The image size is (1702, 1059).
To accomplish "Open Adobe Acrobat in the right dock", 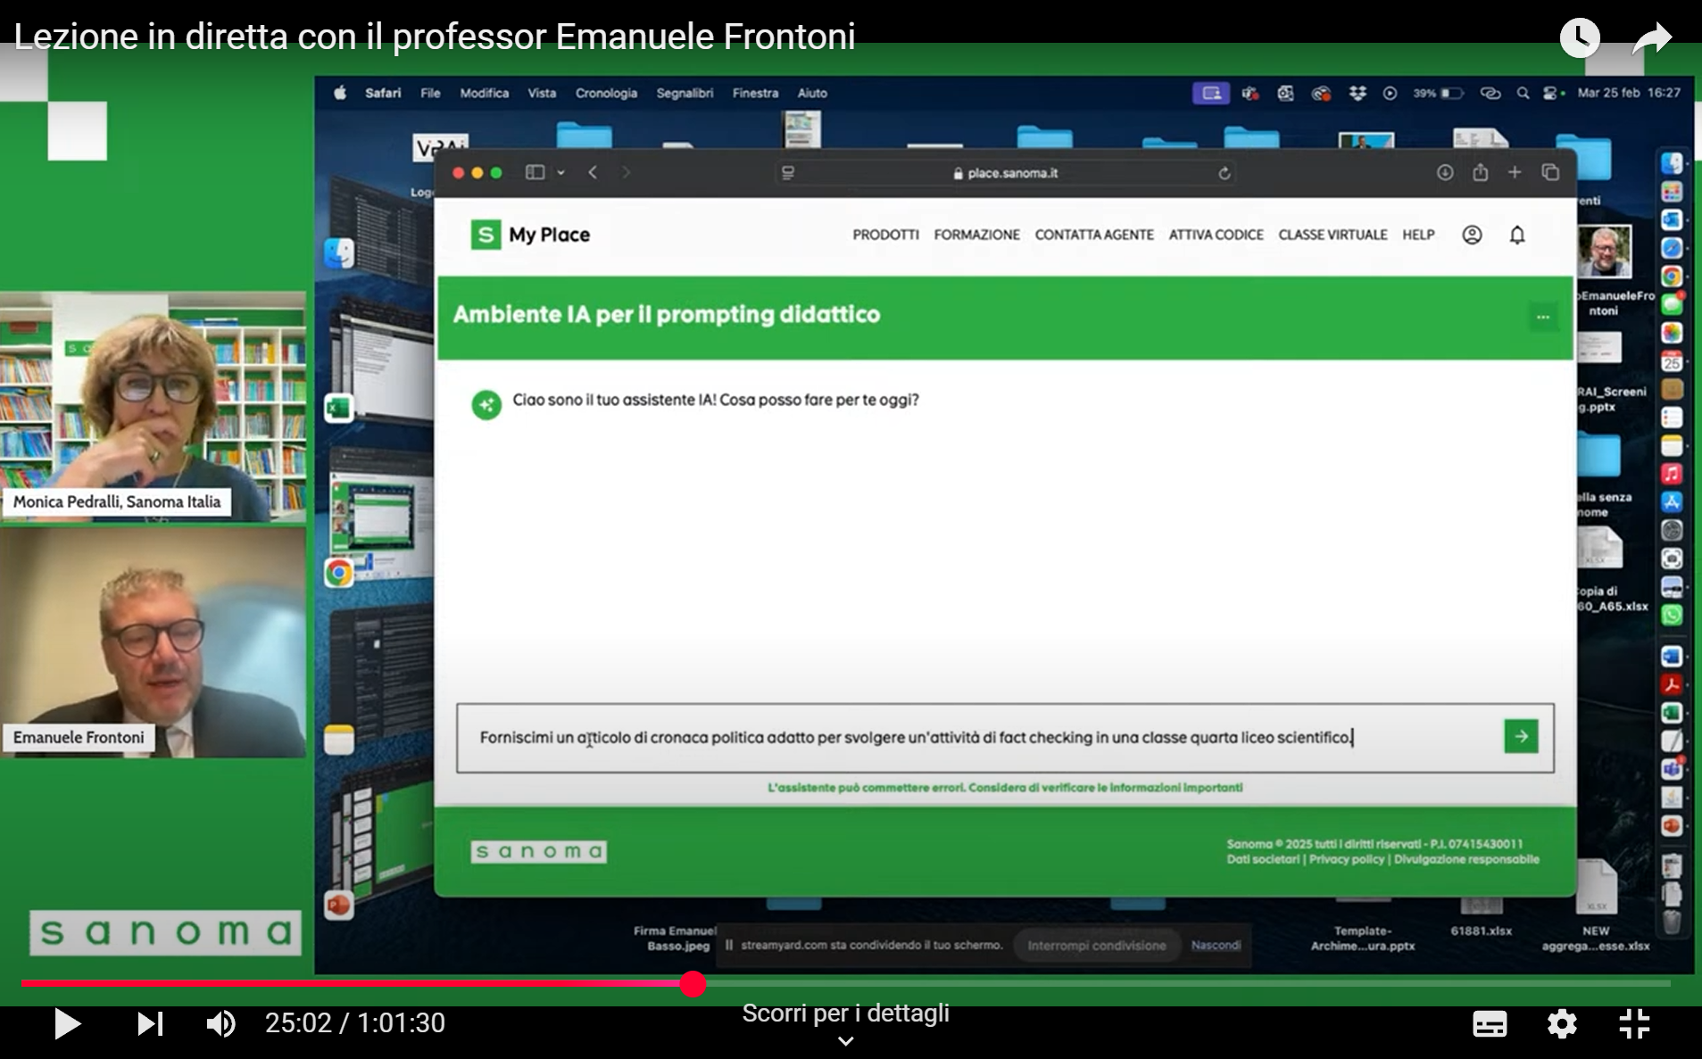I will (x=1672, y=684).
